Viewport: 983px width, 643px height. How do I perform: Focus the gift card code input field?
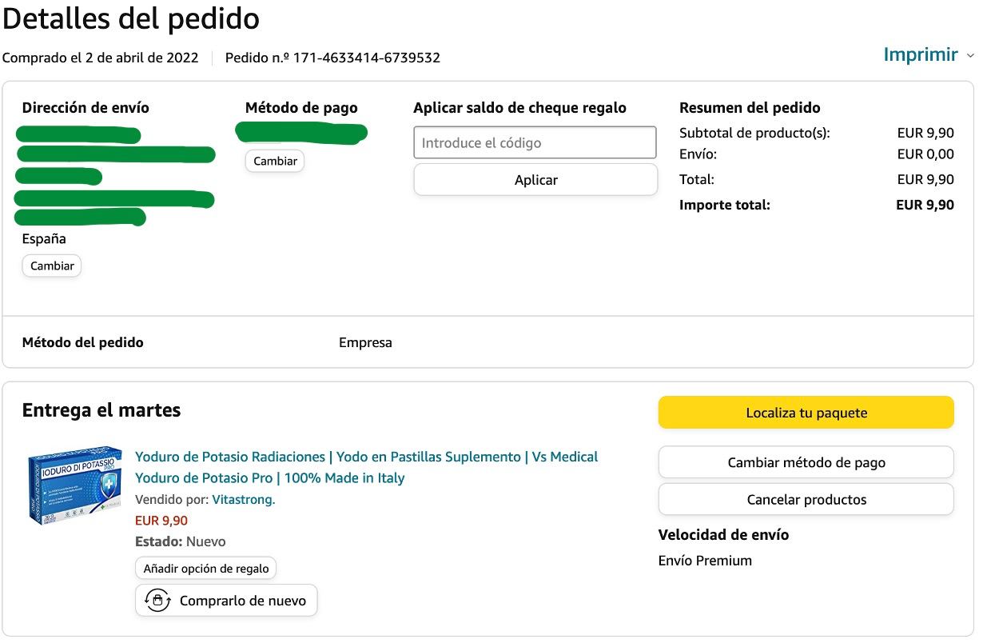coord(535,143)
